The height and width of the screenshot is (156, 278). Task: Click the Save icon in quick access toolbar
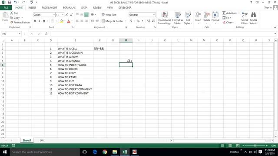pos(10,2)
